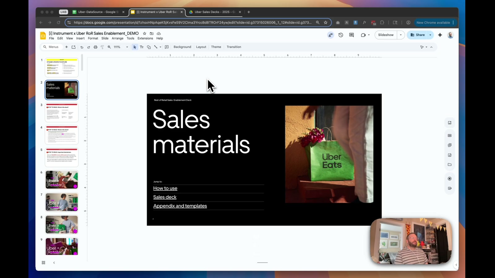495x278 pixels.
Task: Open the Arrange menu
Action: click(x=118, y=38)
